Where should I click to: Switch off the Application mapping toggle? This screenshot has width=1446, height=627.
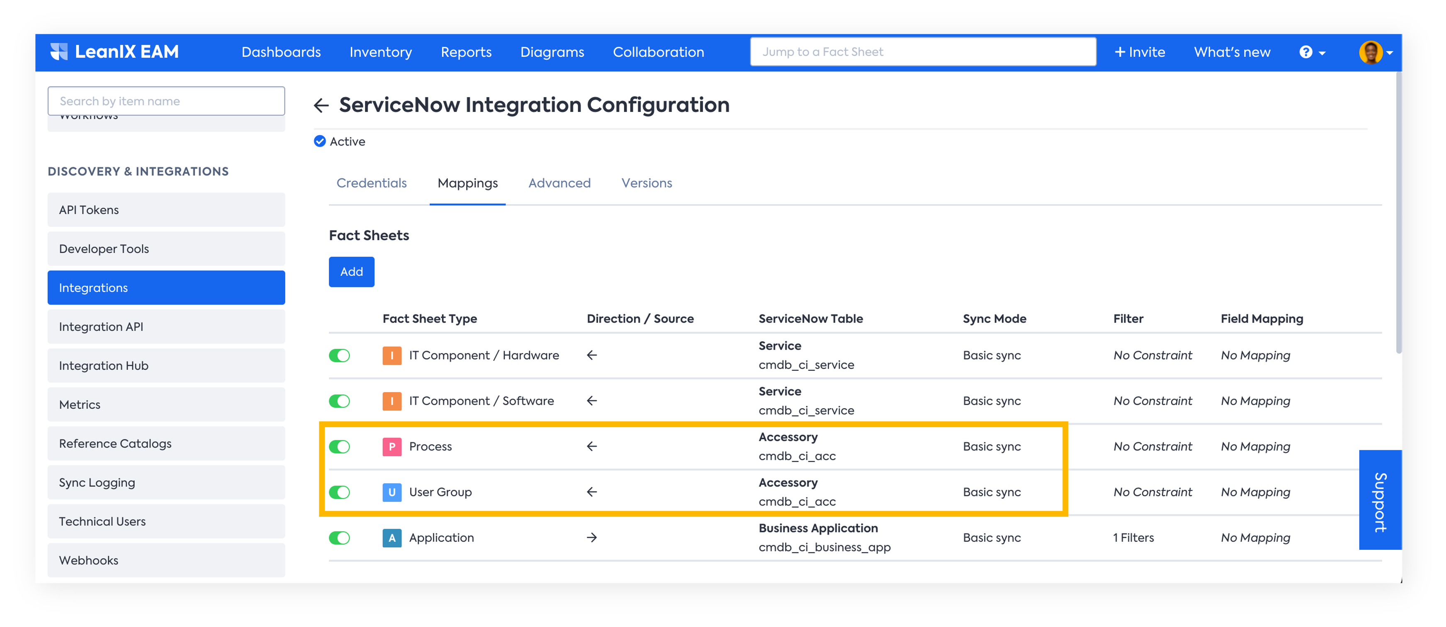tap(340, 538)
